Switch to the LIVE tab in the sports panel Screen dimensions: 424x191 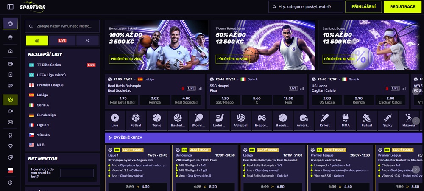coord(62,41)
